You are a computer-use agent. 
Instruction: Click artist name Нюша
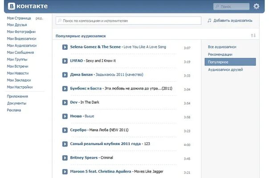76,116
